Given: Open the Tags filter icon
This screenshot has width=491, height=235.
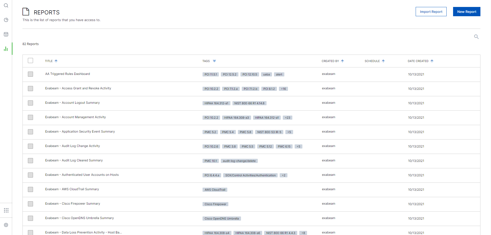Looking at the screenshot, I should 214,61.
